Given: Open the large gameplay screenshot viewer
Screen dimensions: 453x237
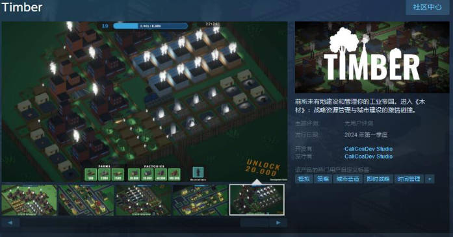Looking at the screenshot, I should click(x=144, y=101).
